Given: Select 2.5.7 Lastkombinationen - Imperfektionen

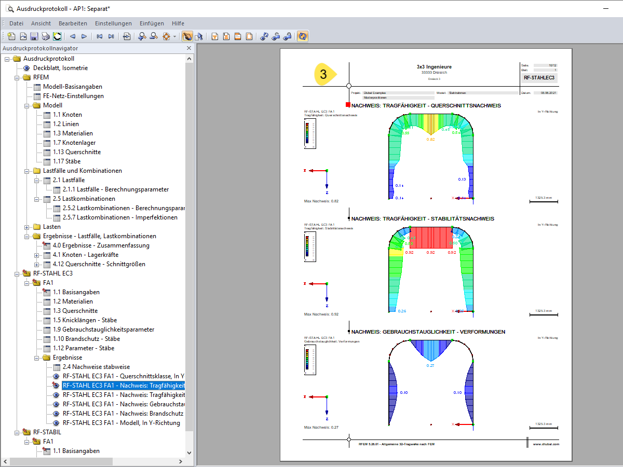Looking at the screenshot, I should click(x=120, y=217).
